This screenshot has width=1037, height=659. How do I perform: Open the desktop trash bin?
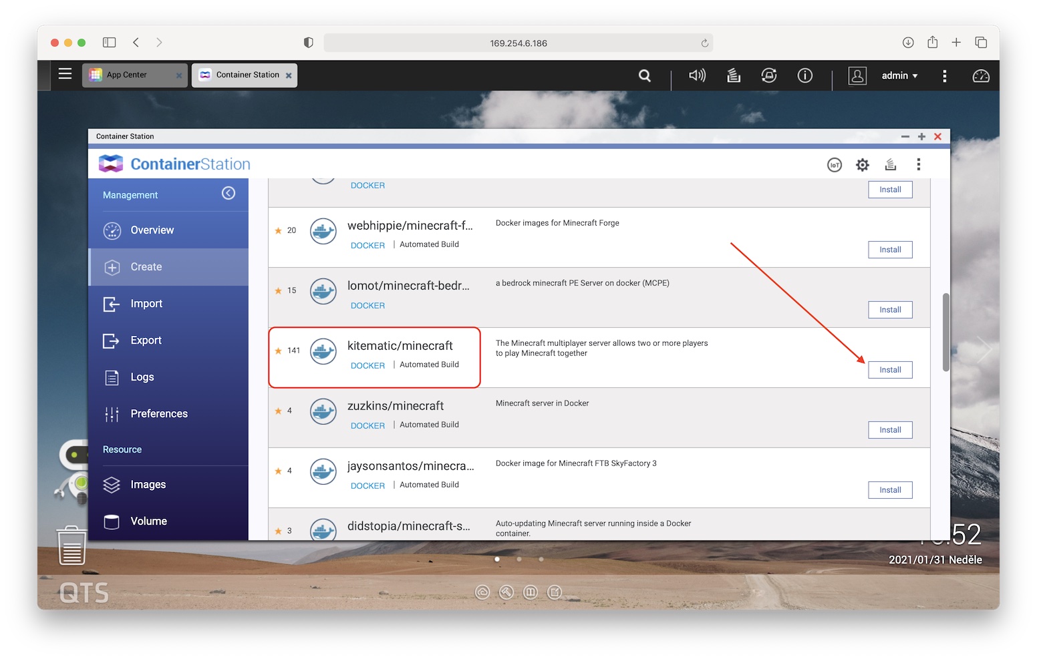click(x=71, y=545)
